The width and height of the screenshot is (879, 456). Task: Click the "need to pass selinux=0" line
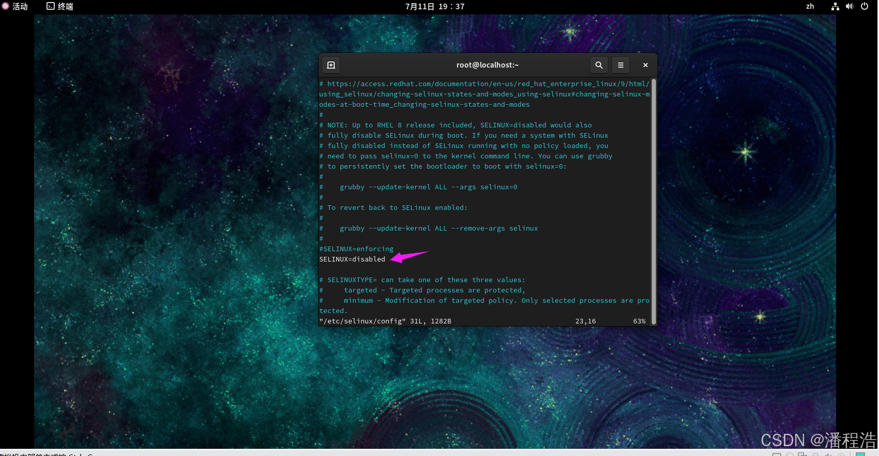click(x=466, y=156)
